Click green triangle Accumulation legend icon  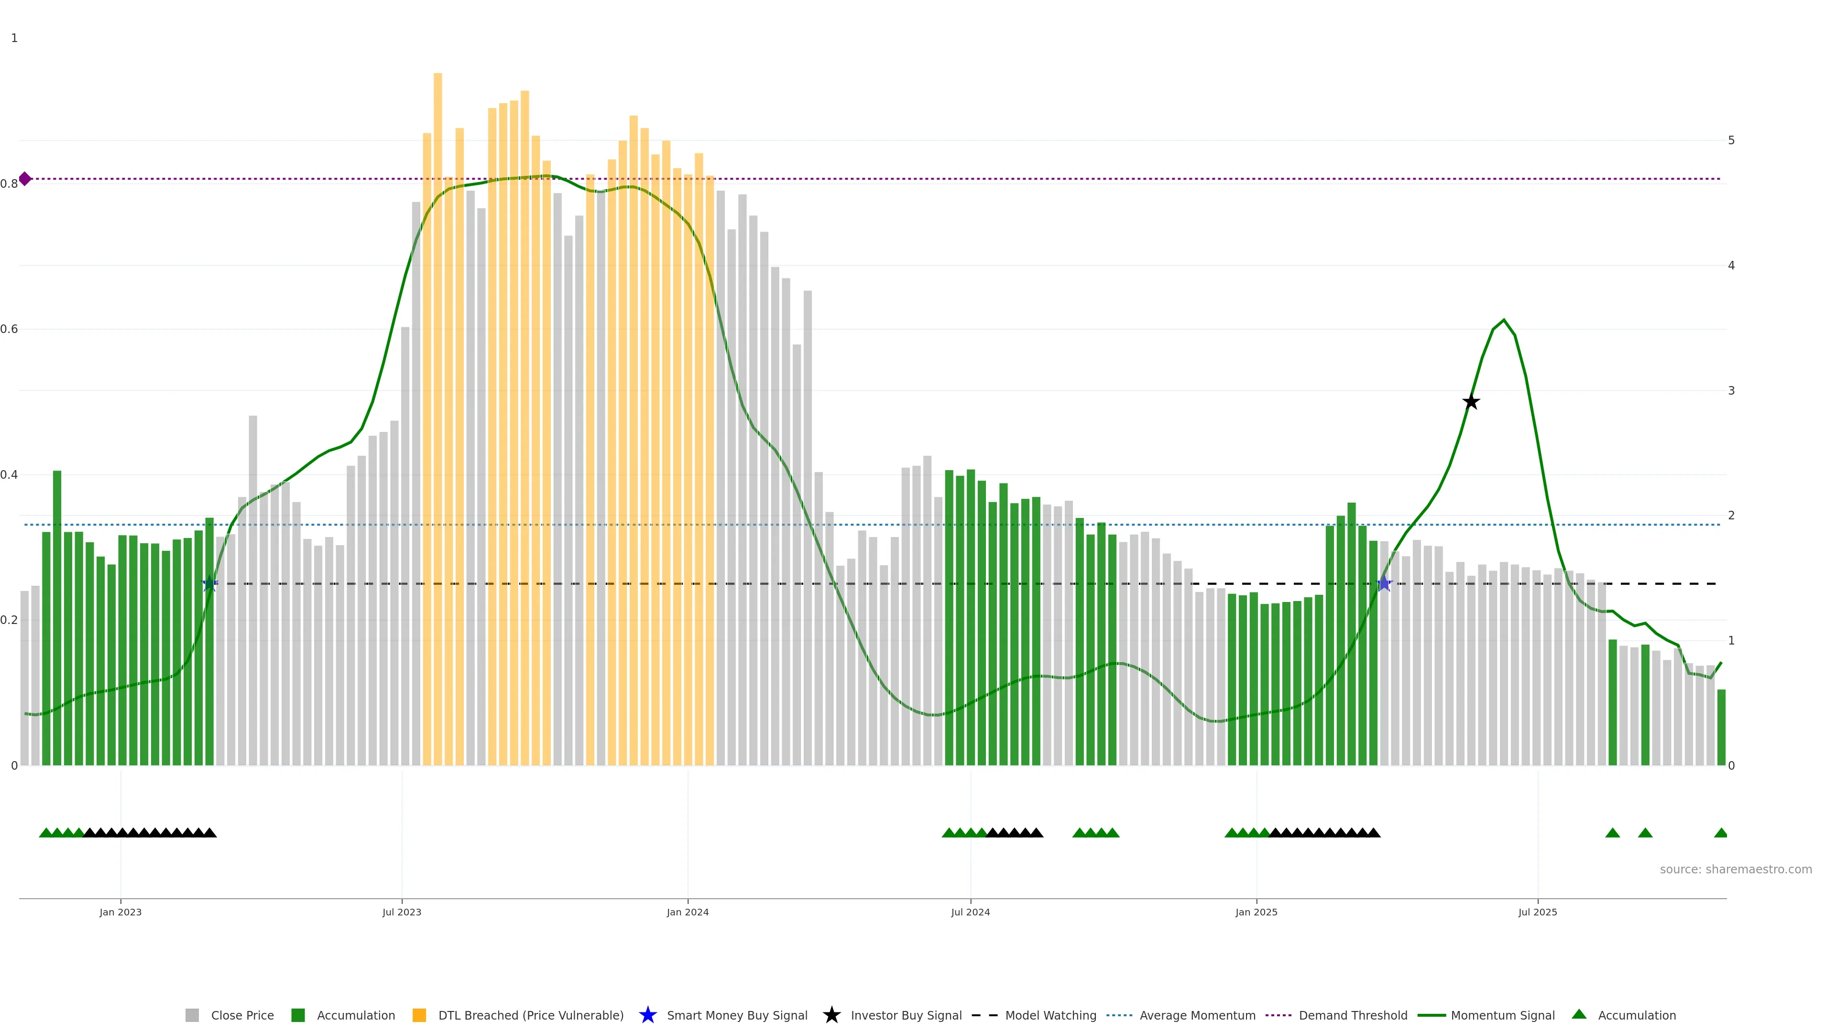tap(1579, 1014)
